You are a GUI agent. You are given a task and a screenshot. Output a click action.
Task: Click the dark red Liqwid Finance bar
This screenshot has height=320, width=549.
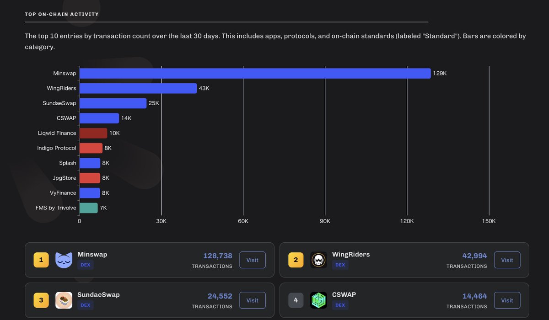point(93,133)
